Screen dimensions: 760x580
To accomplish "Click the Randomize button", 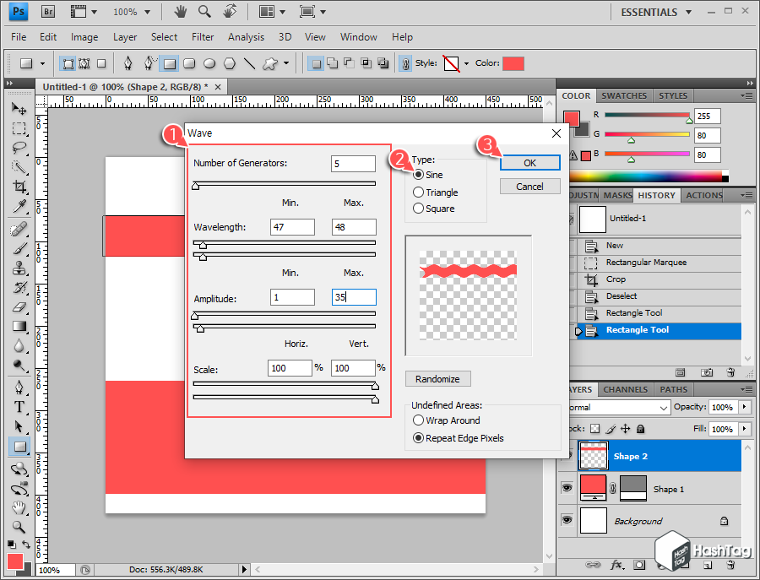I will click(x=437, y=379).
